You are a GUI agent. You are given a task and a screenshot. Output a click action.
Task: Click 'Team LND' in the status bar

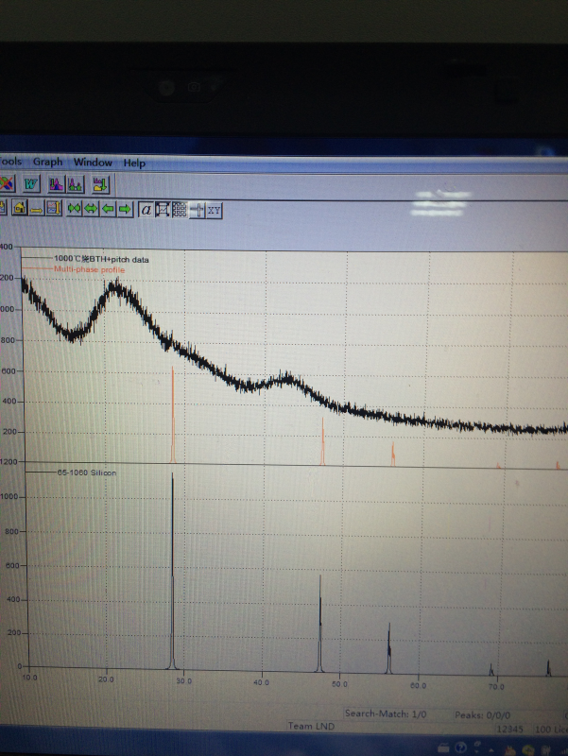[311, 726]
